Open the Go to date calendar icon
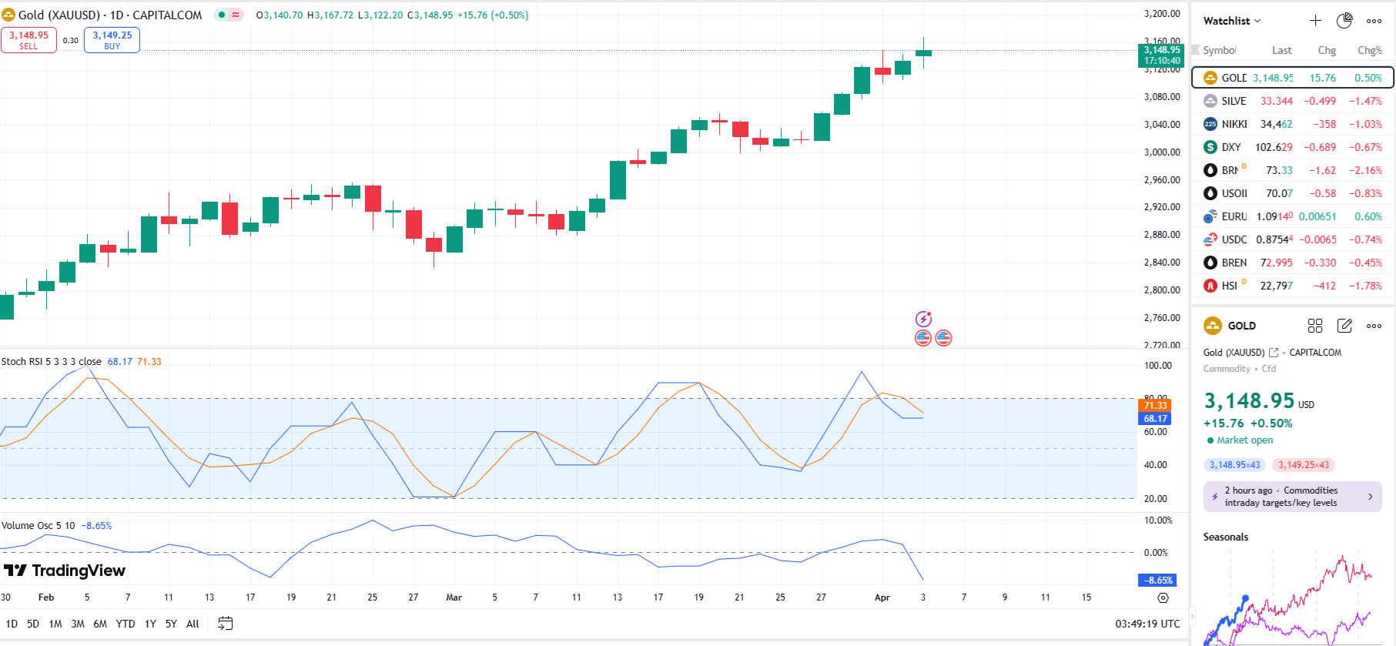The width and height of the screenshot is (1396, 646). pos(225,624)
